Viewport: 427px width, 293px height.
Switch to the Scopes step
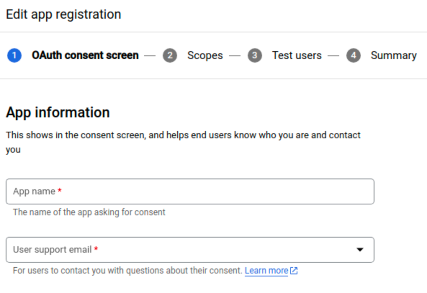pyautogui.click(x=205, y=55)
